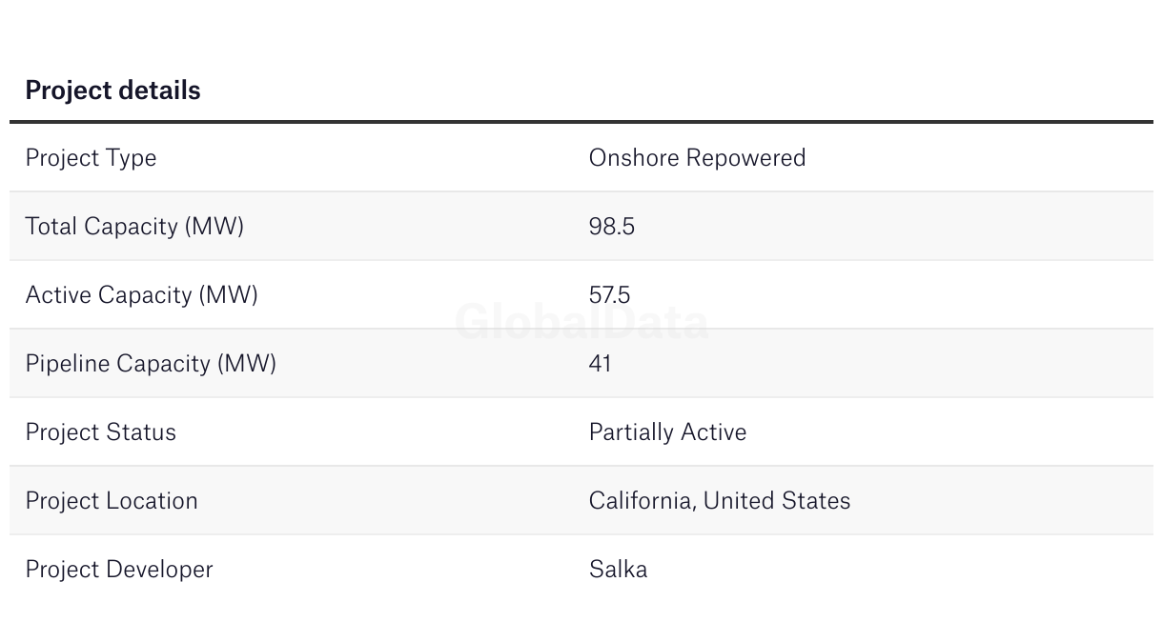
Task: Click the Salka developer name
Action: click(x=618, y=570)
